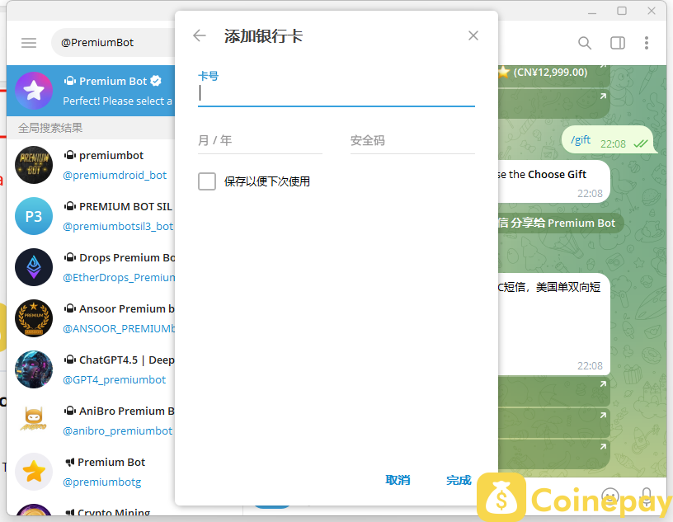Open the hamburger main menu
This screenshot has height=522, width=673.
point(29,43)
